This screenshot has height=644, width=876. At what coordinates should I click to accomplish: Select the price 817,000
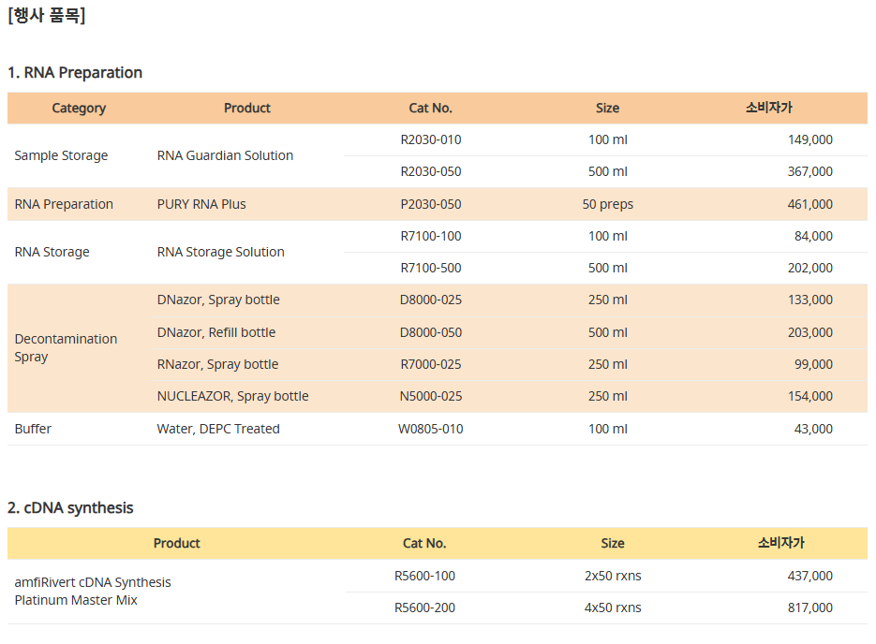(x=810, y=607)
